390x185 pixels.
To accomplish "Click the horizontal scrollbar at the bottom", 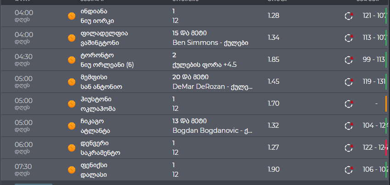I will 34,184.
